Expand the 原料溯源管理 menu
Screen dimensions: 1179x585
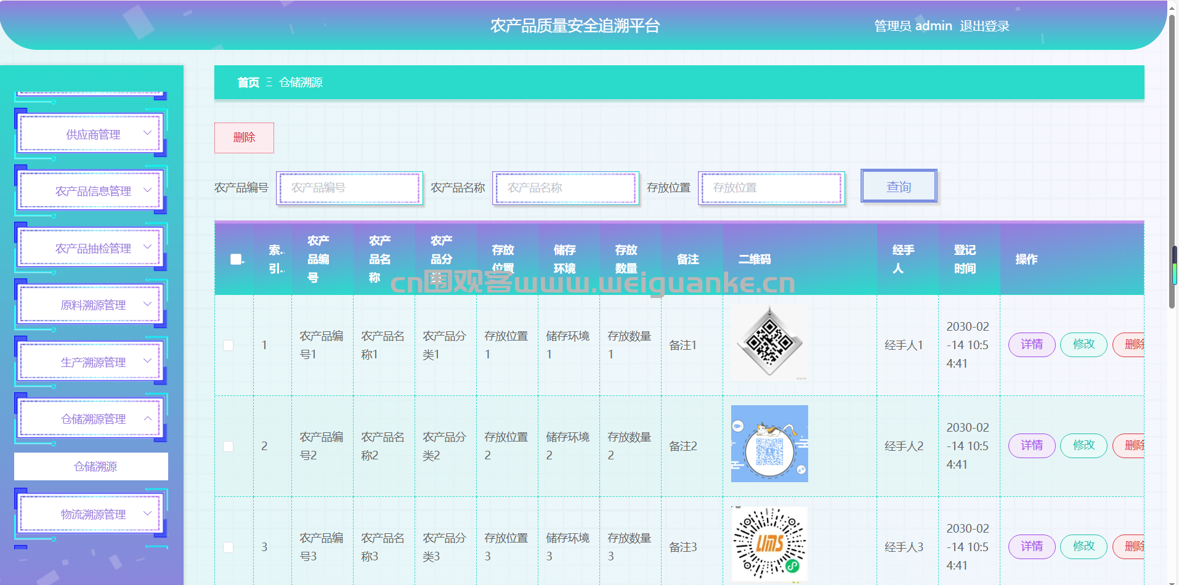click(x=92, y=305)
